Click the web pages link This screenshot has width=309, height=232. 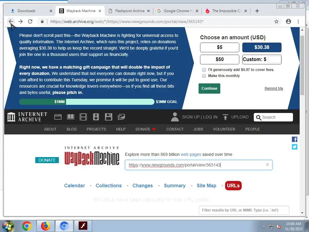click(191, 154)
